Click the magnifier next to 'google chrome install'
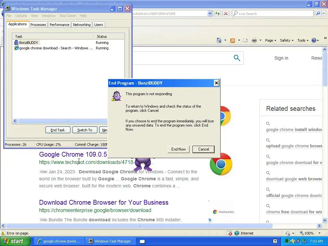The height and width of the screenshot is (246, 328). (x=268, y=123)
